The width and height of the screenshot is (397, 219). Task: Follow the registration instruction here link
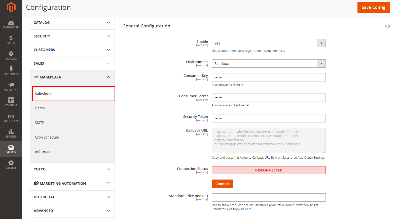click(x=281, y=51)
